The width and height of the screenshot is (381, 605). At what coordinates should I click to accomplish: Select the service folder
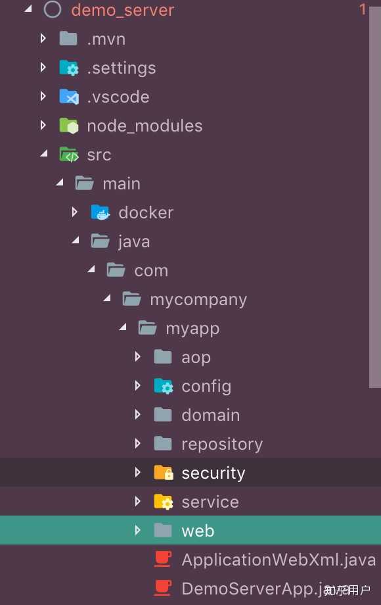pyautogui.click(x=210, y=501)
